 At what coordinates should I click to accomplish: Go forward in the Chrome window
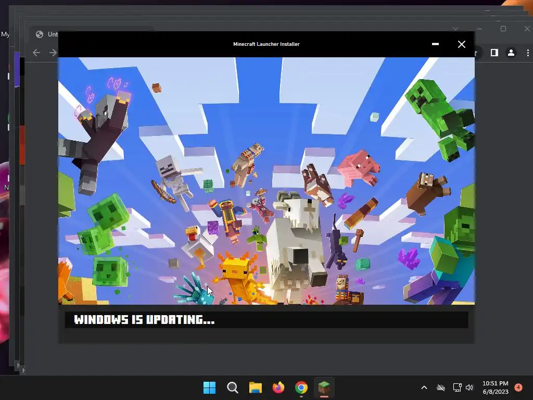click(x=53, y=53)
